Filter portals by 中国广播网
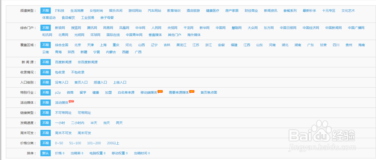376x160 pixels. pos(356,28)
